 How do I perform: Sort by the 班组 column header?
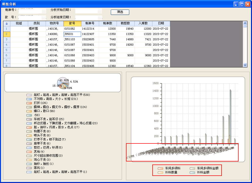19,24
